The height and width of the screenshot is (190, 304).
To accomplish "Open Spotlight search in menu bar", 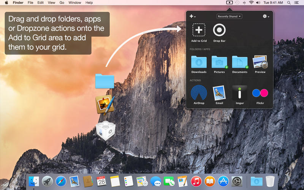I will click(289, 3).
